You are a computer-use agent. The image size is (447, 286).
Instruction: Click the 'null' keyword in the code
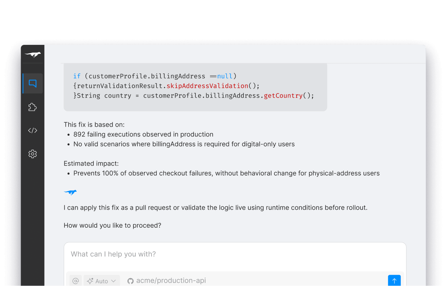225,76
